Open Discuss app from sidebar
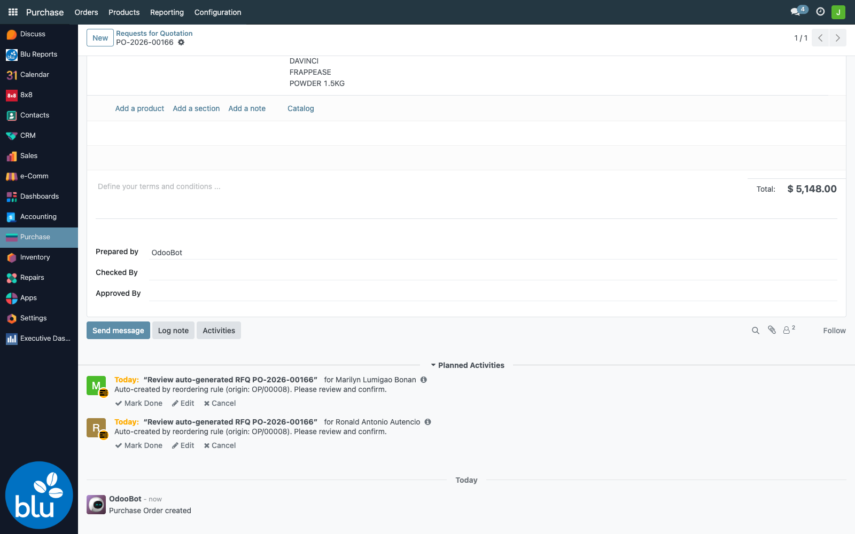855x534 pixels. [39, 34]
